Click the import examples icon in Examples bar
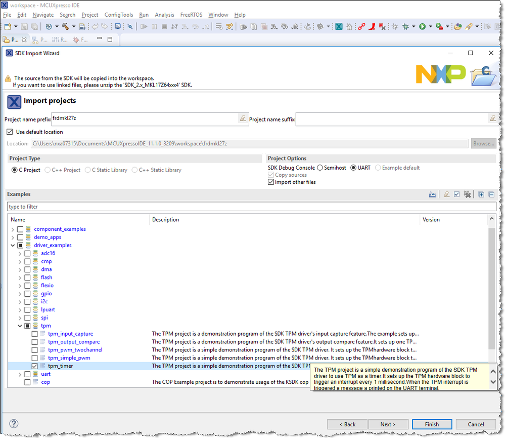The image size is (505, 438). [433, 194]
